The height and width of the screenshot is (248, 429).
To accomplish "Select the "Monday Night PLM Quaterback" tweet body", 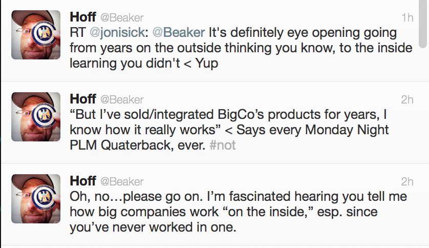I will [229, 130].
